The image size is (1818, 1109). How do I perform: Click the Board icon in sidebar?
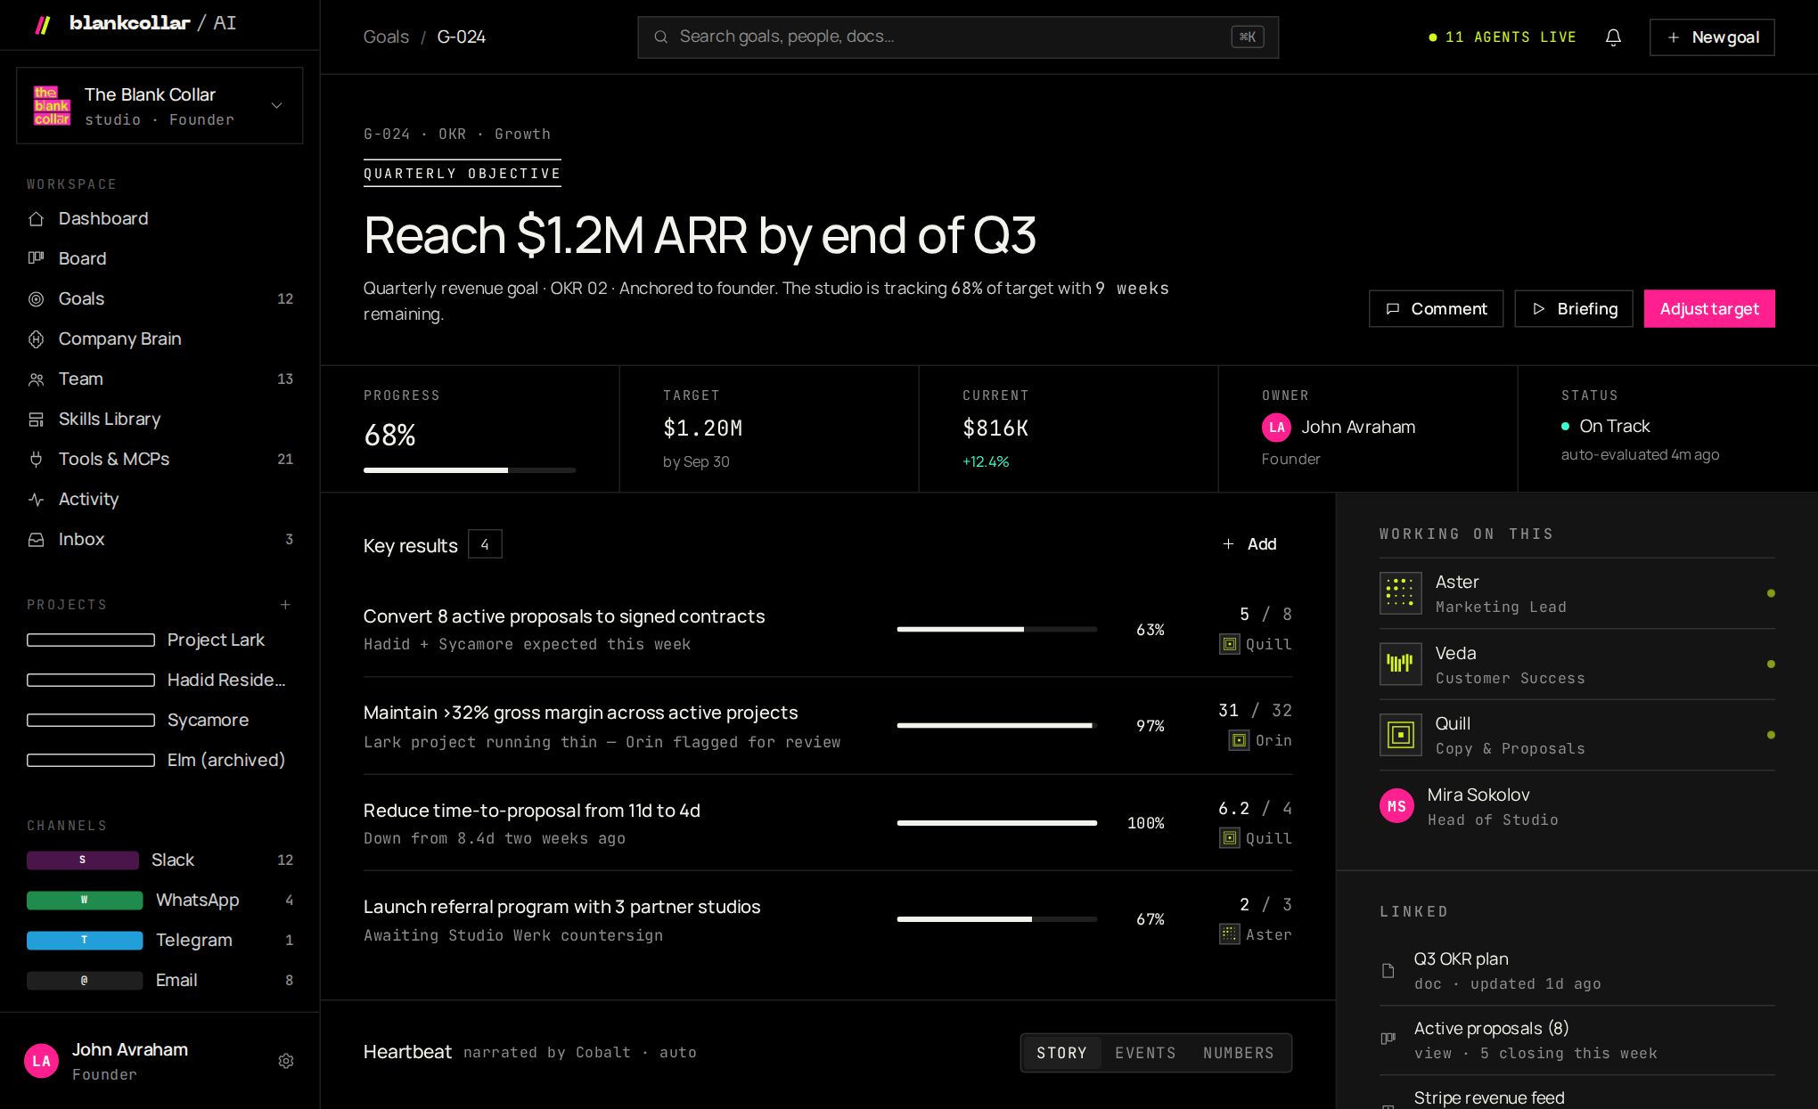tap(36, 258)
